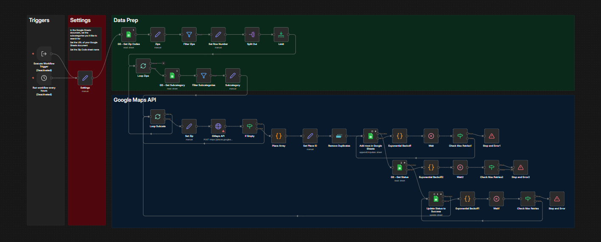The width and height of the screenshot is (601, 242).
Task: Select the Data Prep sticky note title
Action: point(126,20)
